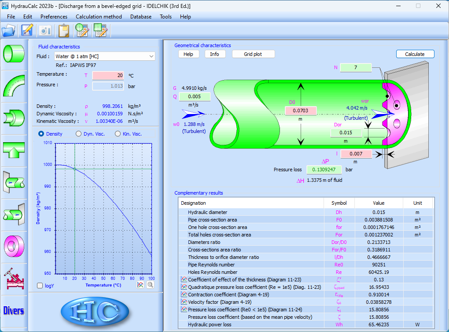Click the clipboard paste toolbar icon
The image size is (449, 332).
pos(64,30)
